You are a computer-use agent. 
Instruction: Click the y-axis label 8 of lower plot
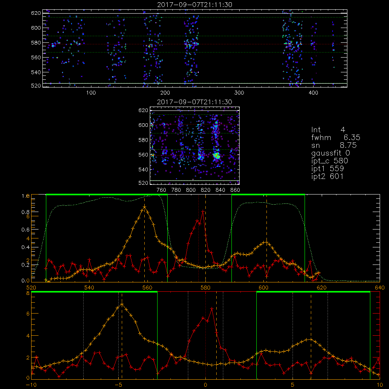[28, 293]
